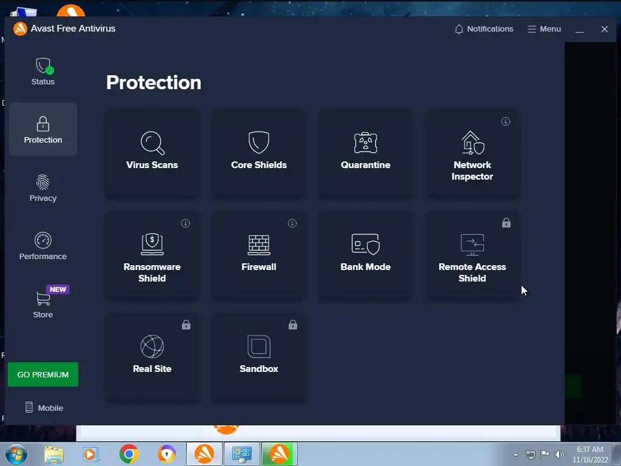
Task: Go to Status in sidebar
Action: click(43, 72)
